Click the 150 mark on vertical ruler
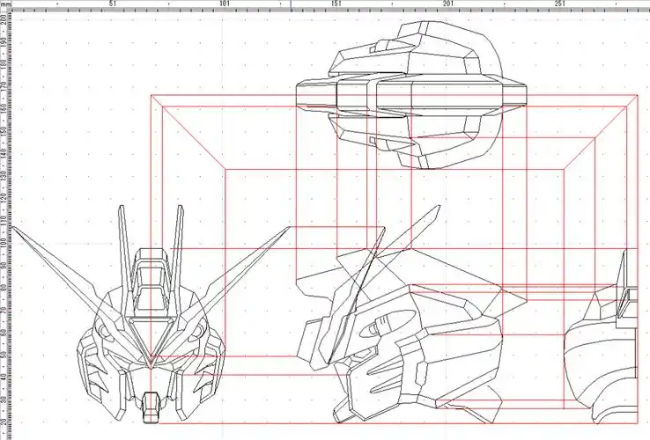Viewport: 650px width, 440px height. coord(4,130)
